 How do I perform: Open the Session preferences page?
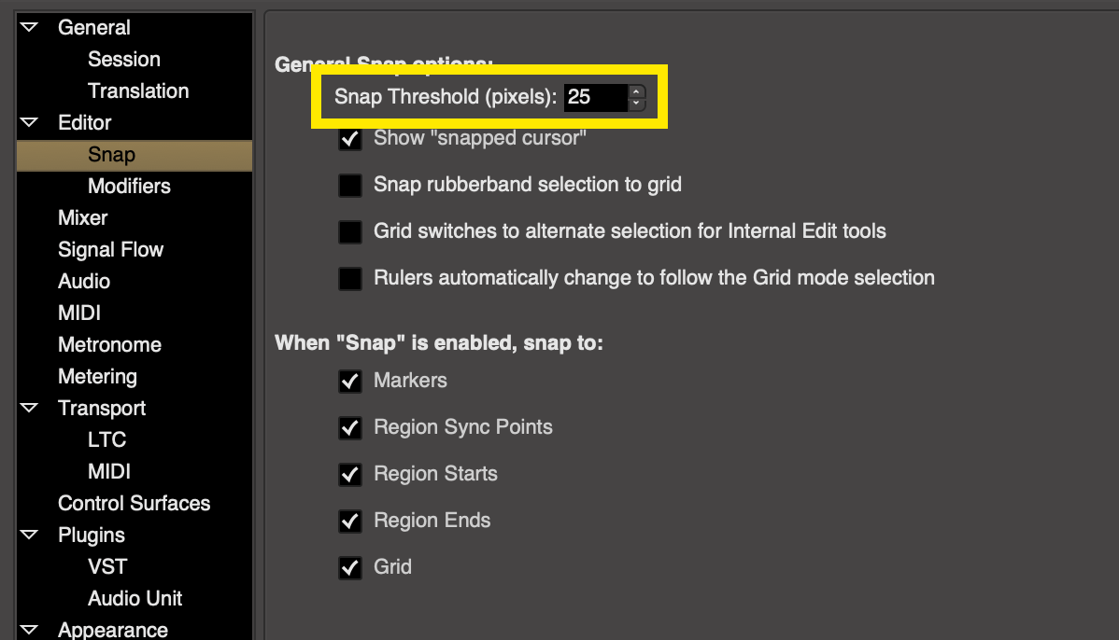(123, 60)
